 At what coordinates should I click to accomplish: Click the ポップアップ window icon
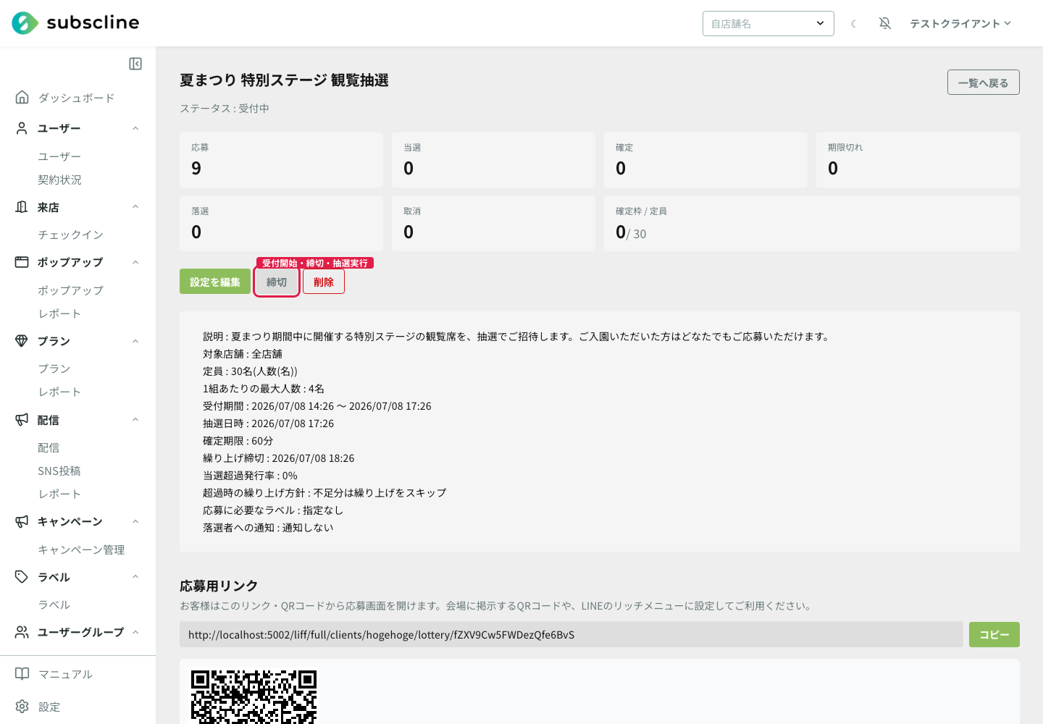coord(22,262)
